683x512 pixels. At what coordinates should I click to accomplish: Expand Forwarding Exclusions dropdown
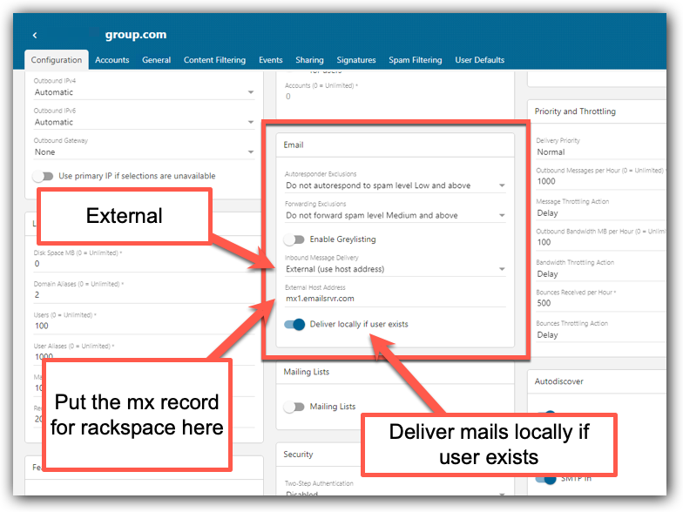pyautogui.click(x=396, y=215)
